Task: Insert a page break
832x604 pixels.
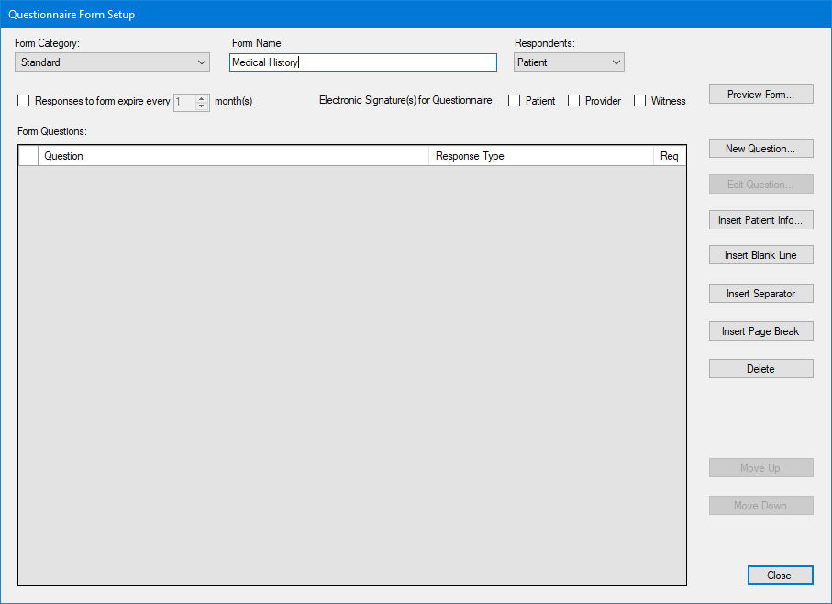Action: pos(760,331)
